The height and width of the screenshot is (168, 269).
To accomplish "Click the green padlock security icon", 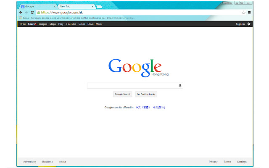I will click(x=39, y=13).
